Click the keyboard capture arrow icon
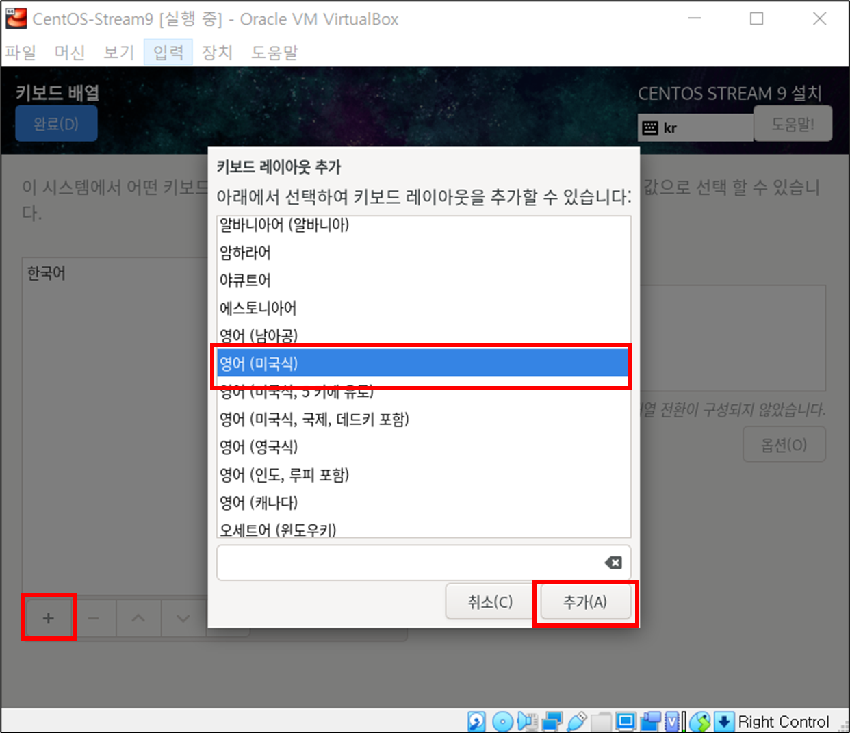The height and width of the screenshot is (733, 850). pyautogui.click(x=724, y=721)
